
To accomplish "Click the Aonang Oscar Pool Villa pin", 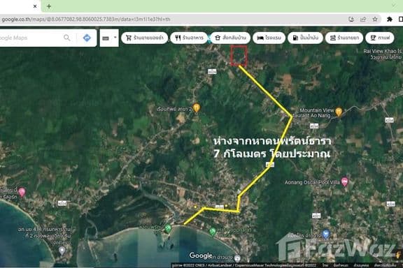I will click(x=344, y=181).
